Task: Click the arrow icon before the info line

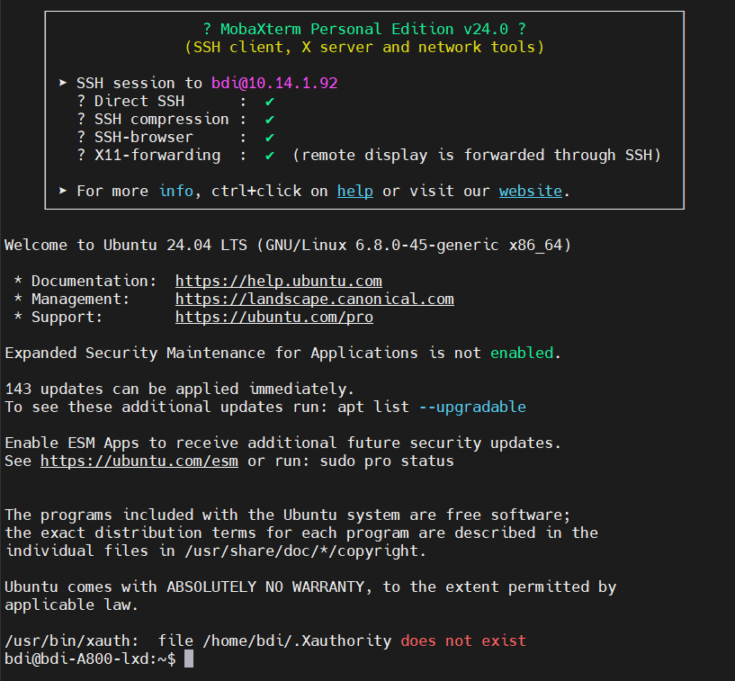Action: pos(63,191)
